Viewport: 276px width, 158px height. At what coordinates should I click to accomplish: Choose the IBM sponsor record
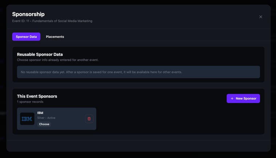point(44,124)
